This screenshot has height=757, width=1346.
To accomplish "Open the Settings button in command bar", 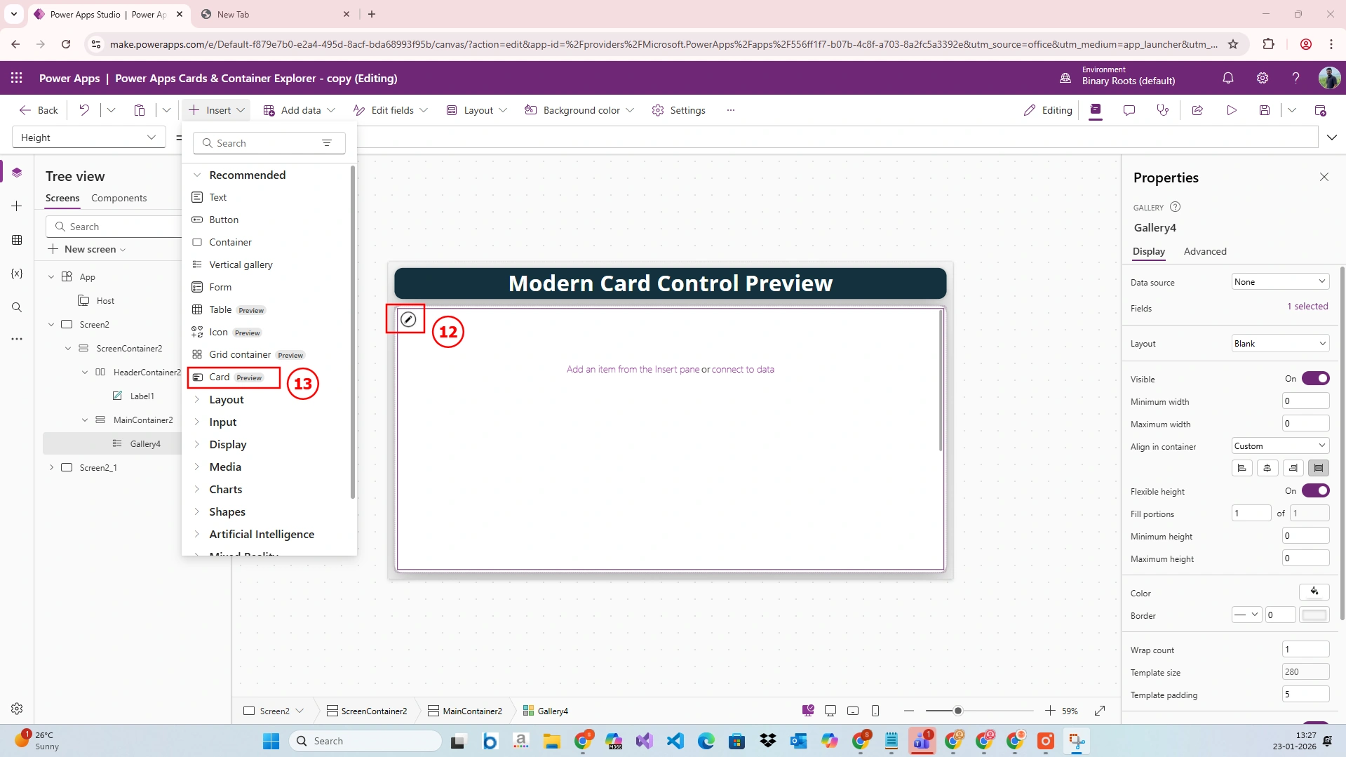I will tap(679, 110).
